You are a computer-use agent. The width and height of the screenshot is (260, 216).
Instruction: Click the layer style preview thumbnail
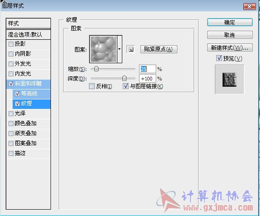[x=229, y=80]
